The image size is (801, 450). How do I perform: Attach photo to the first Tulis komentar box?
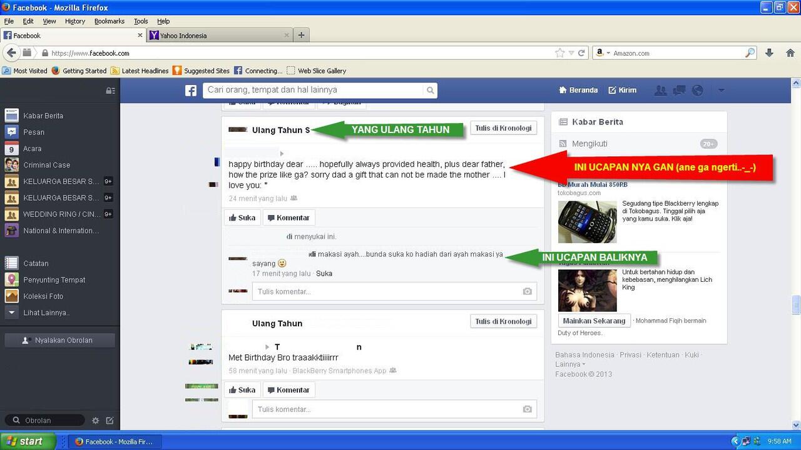[528, 291]
